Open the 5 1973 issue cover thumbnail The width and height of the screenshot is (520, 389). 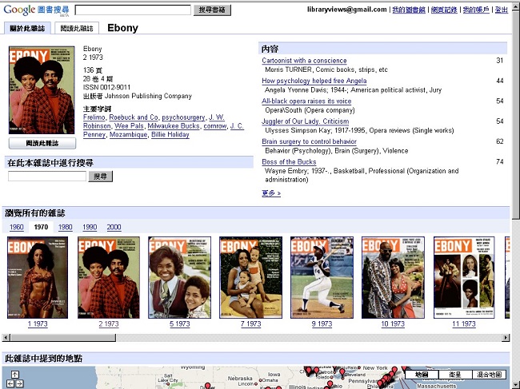pos(179,277)
